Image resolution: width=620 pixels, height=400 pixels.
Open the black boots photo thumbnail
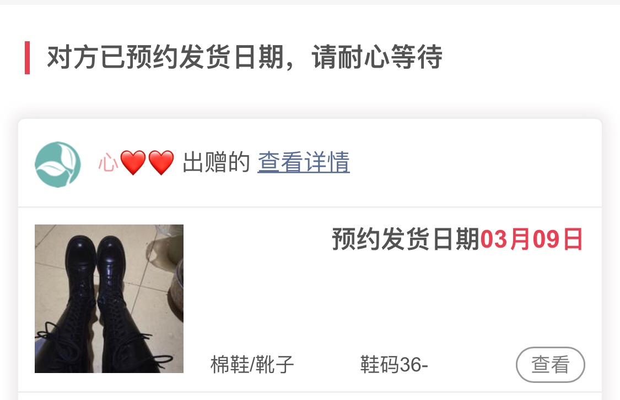109,299
